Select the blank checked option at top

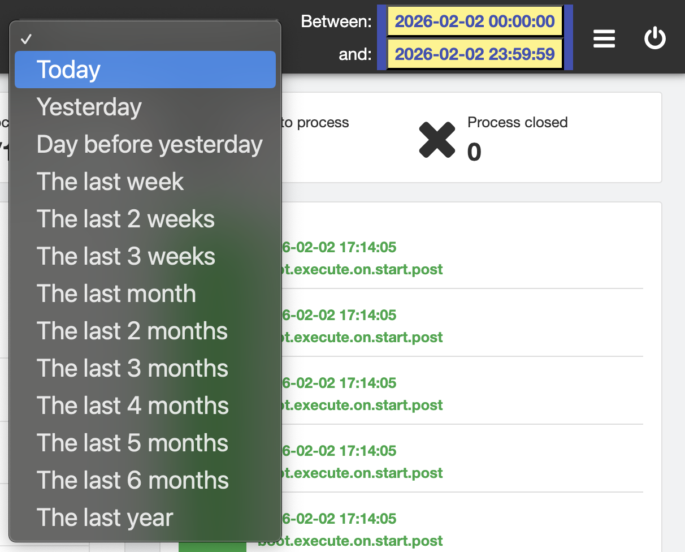145,38
